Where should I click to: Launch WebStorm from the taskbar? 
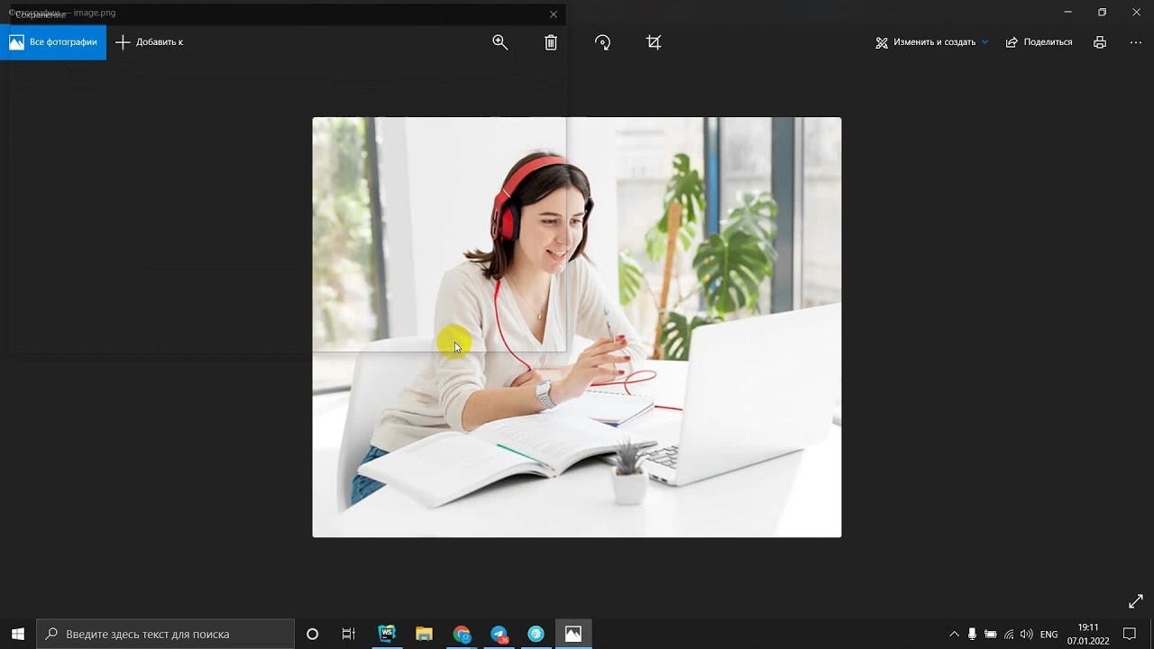(387, 634)
